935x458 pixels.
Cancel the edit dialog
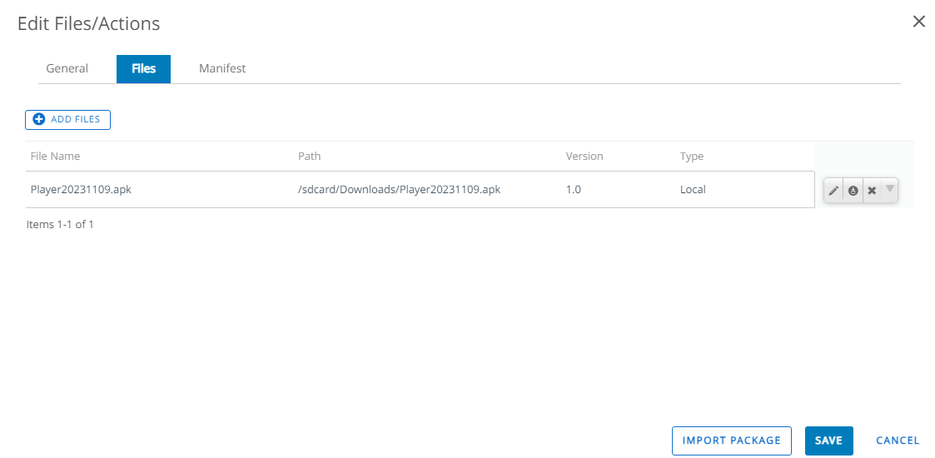click(898, 441)
